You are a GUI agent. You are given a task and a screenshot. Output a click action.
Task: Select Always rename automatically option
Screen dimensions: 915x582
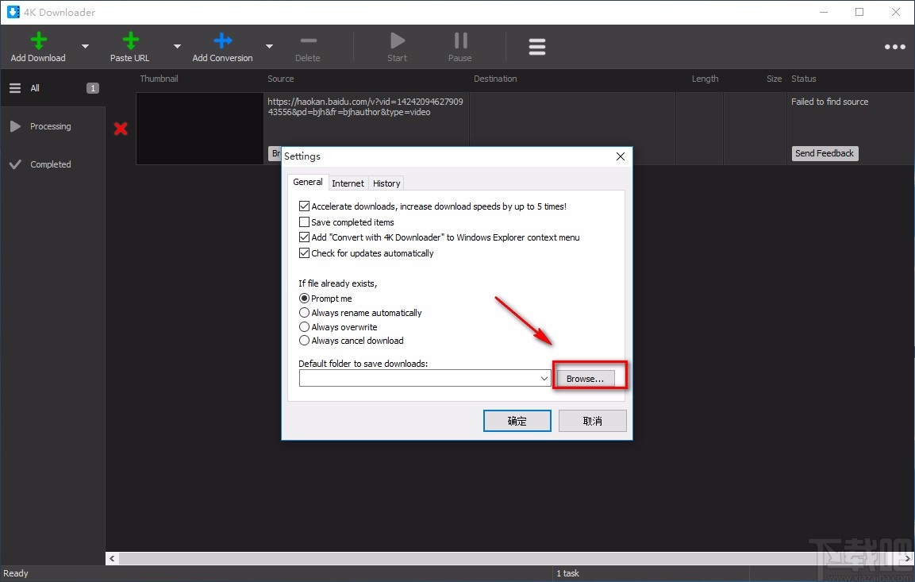[x=304, y=313]
